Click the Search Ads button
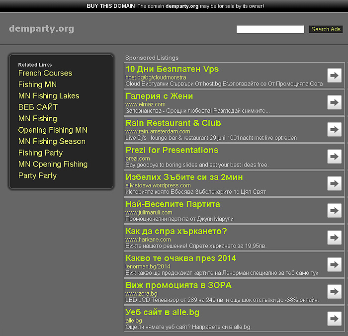Viewport: 348px width, 336px height. (326, 29)
